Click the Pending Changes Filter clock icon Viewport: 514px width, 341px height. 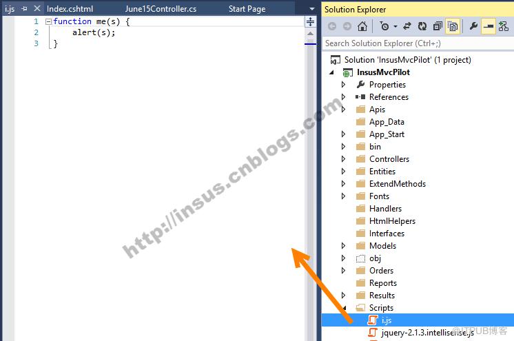[384, 26]
